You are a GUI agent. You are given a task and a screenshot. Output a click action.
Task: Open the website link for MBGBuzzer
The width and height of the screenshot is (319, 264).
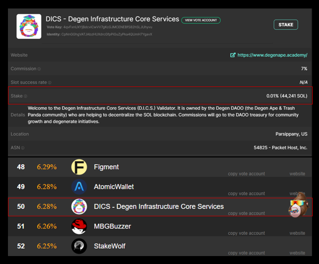pos(297,233)
